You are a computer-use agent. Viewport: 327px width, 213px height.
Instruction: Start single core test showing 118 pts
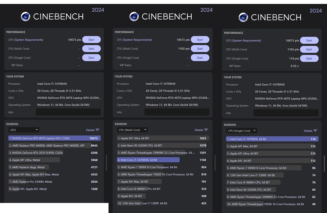pos(309,58)
